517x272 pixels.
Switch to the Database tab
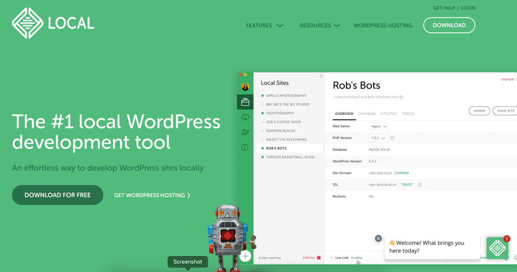367,114
